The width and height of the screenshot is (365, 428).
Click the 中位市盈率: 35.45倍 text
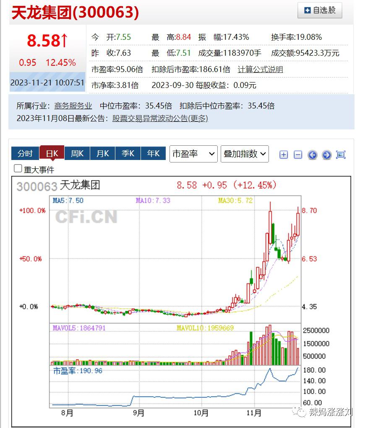[x=136, y=106]
